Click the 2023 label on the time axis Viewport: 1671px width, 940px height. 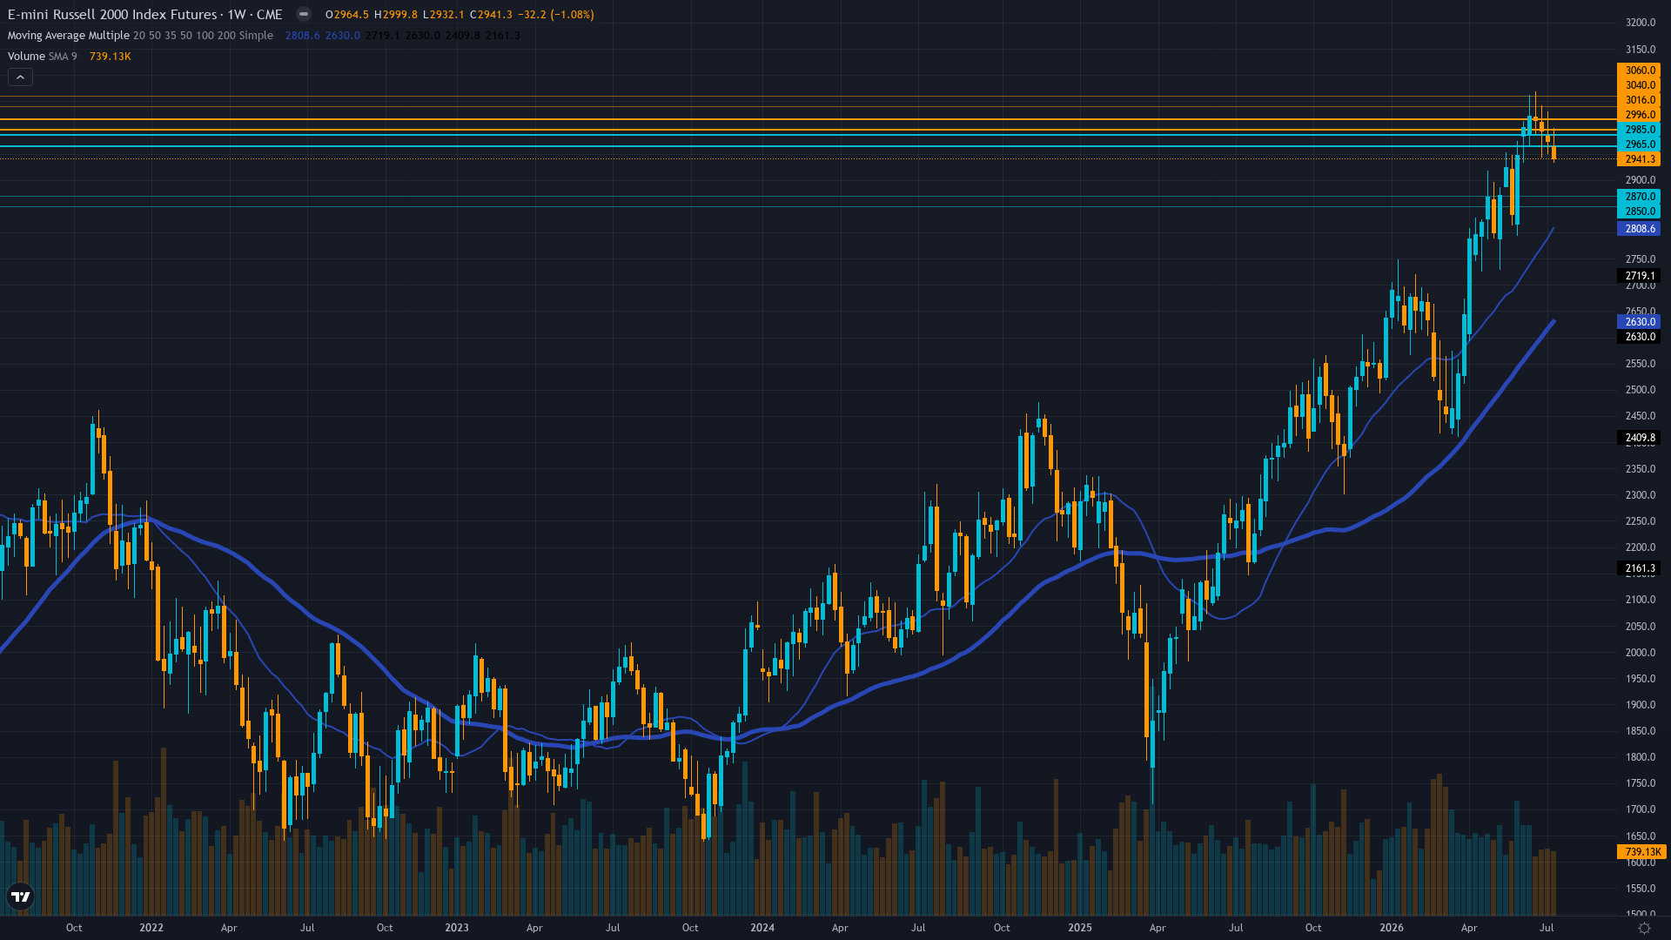457,928
